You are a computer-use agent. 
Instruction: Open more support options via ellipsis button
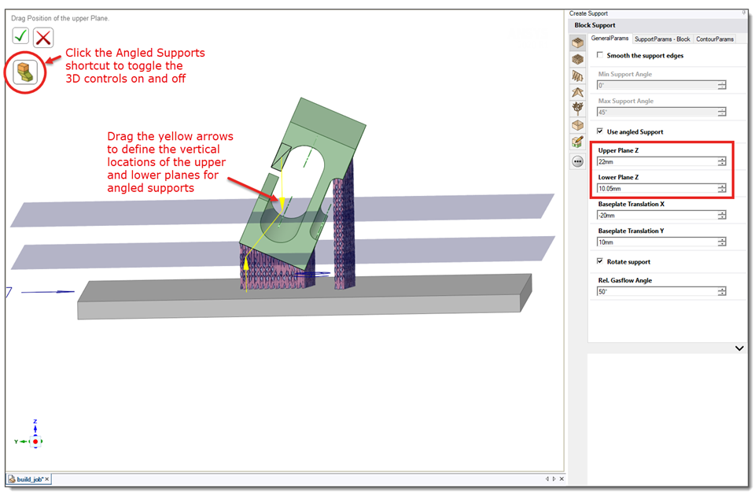pos(578,161)
